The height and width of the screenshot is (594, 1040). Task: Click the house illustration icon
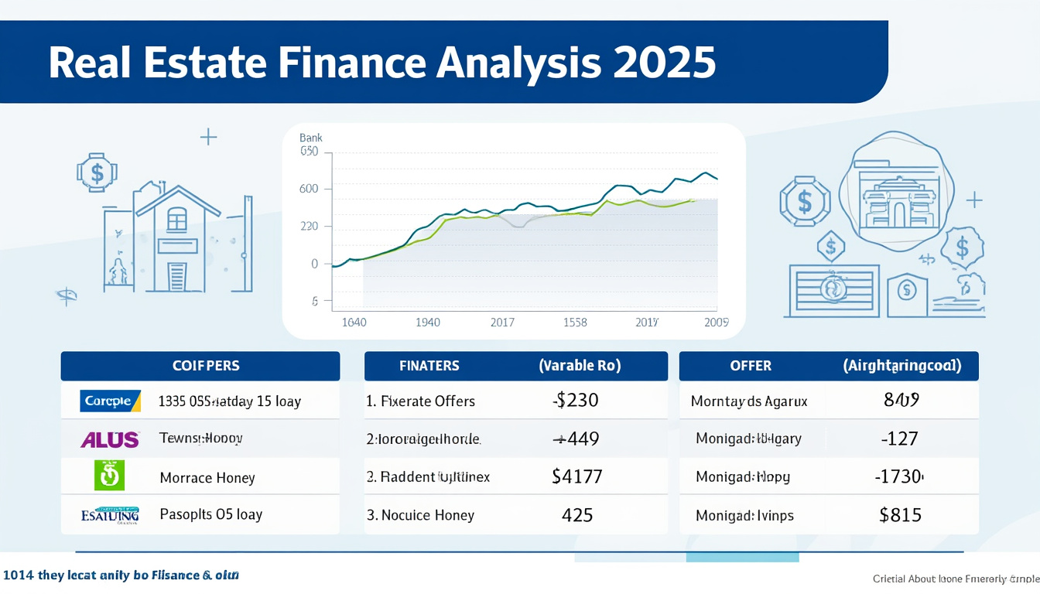click(176, 240)
